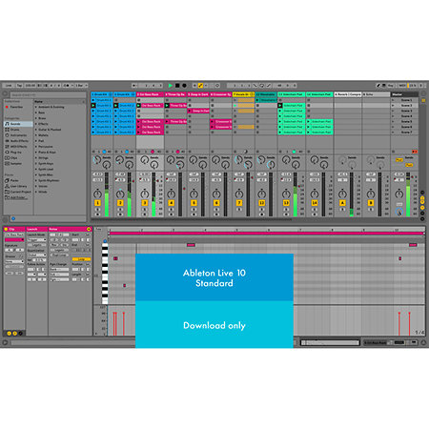This screenshot has width=429, height=429.
Task: Toggle track 3 activator button
Action: point(145,203)
